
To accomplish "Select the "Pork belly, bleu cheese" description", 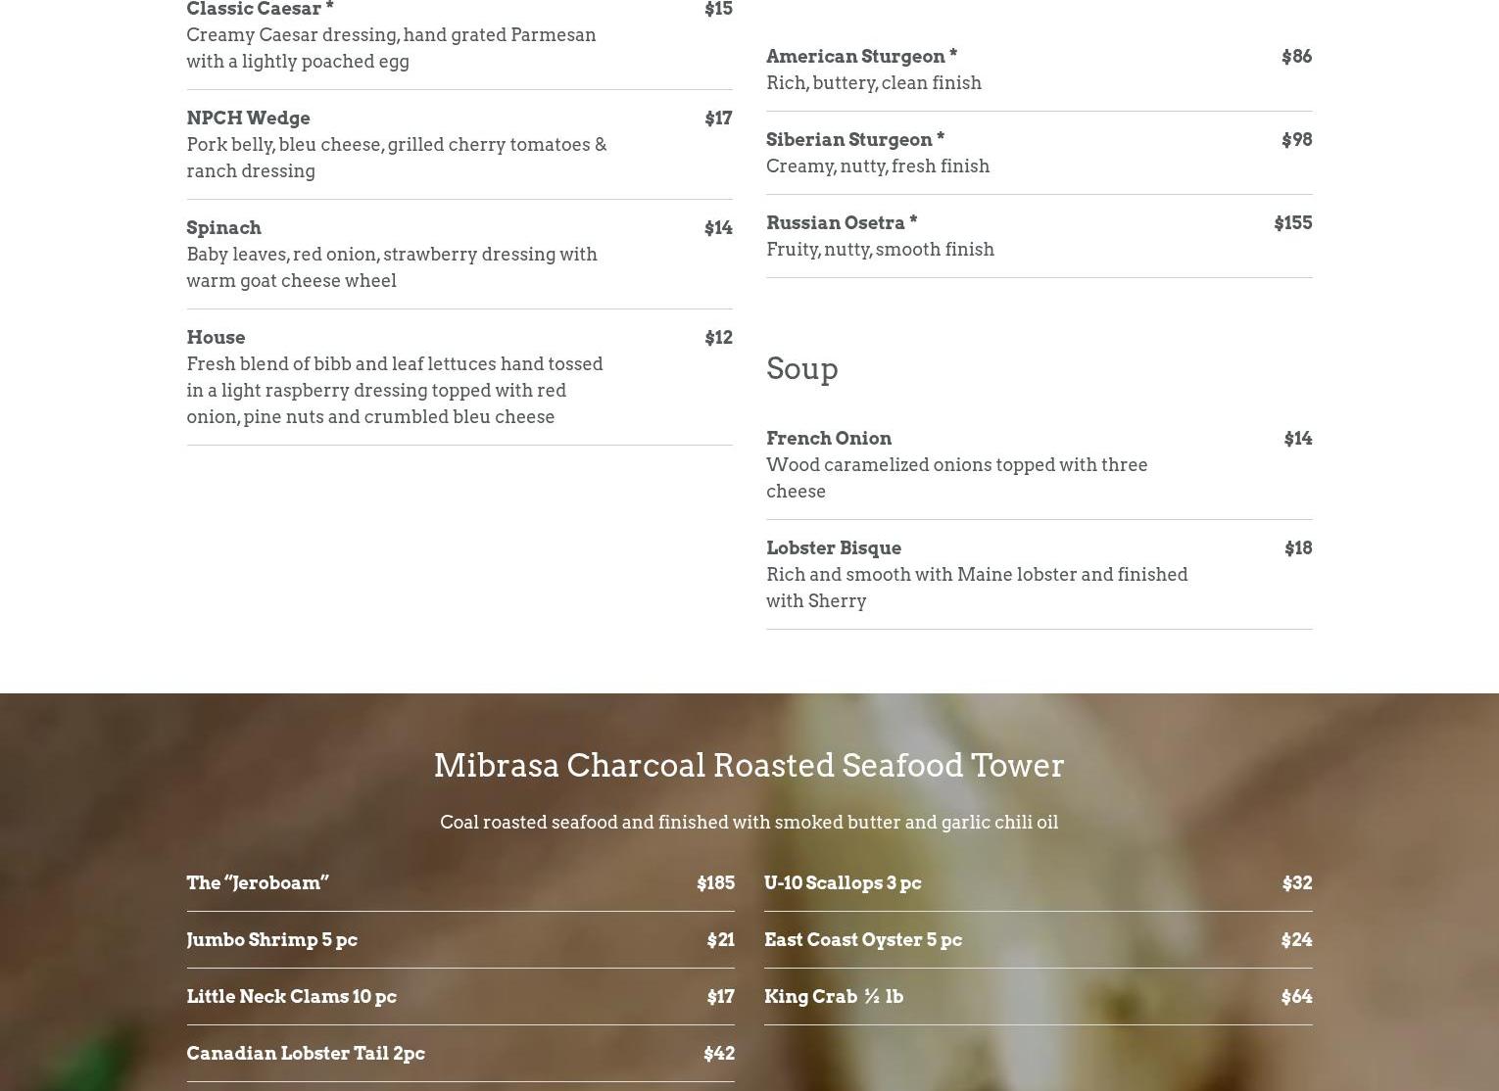I will pyautogui.click(x=396, y=158).
